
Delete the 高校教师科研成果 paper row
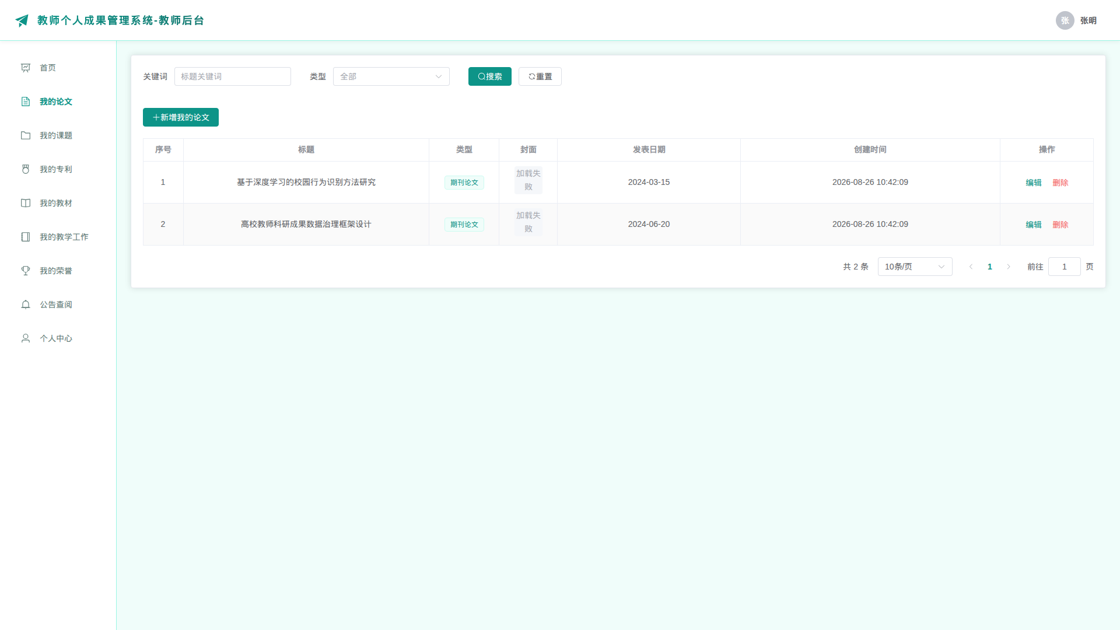[x=1060, y=225]
